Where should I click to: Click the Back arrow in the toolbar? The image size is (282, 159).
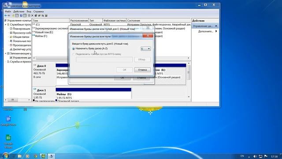5,16
